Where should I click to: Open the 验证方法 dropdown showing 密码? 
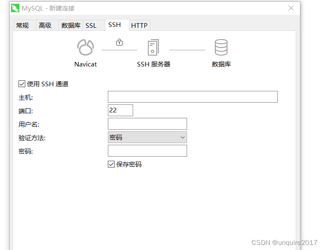tap(147, 137)
